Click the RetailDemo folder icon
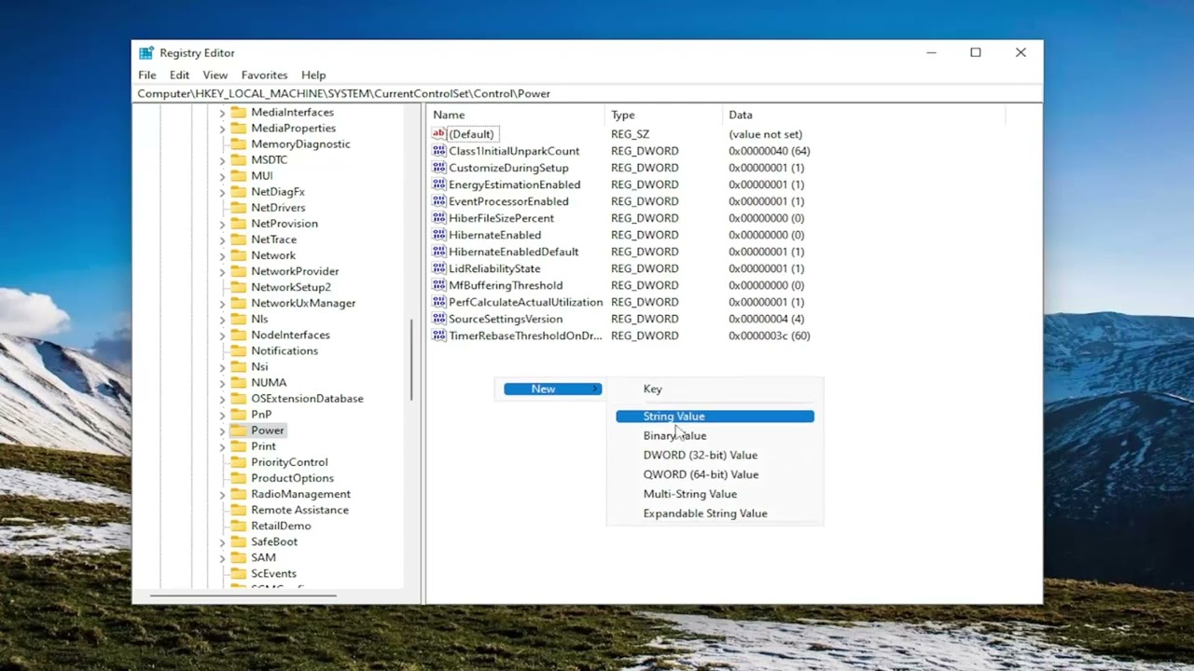 [238, 526]
